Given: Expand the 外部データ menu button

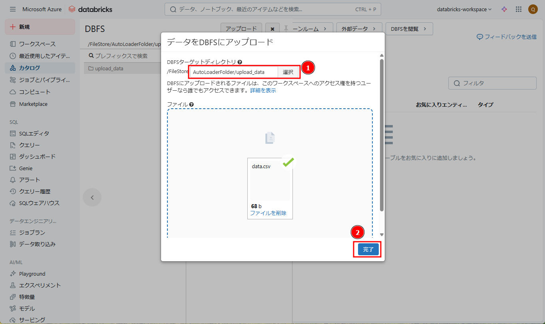Looking at the screenshot, I should coord(359,29).
